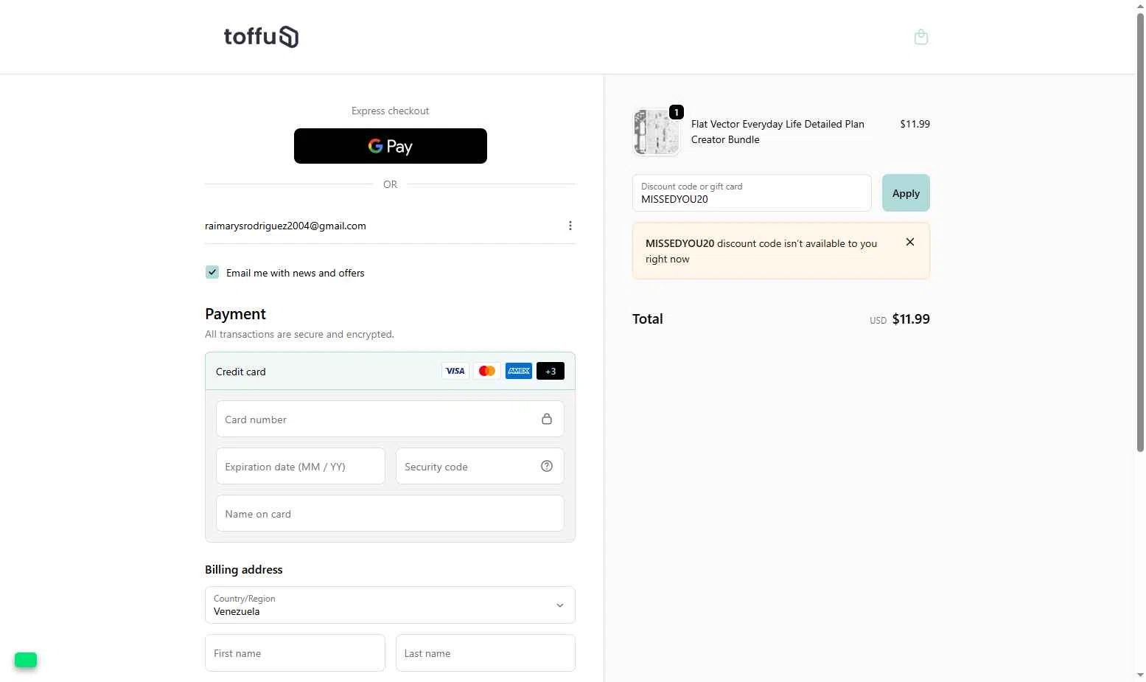The width and height of the screenshot is (1146, 682).
Task: Focus the Last name field
Action: (486, 653)
